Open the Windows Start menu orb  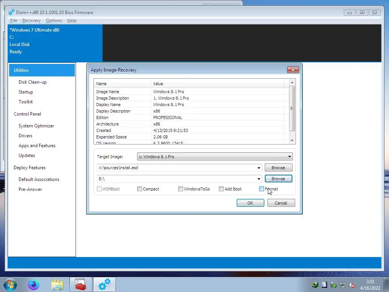[x=10, y=284]
